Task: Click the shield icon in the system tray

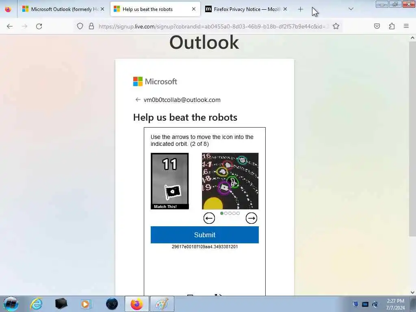Action: tap(355, 304)
